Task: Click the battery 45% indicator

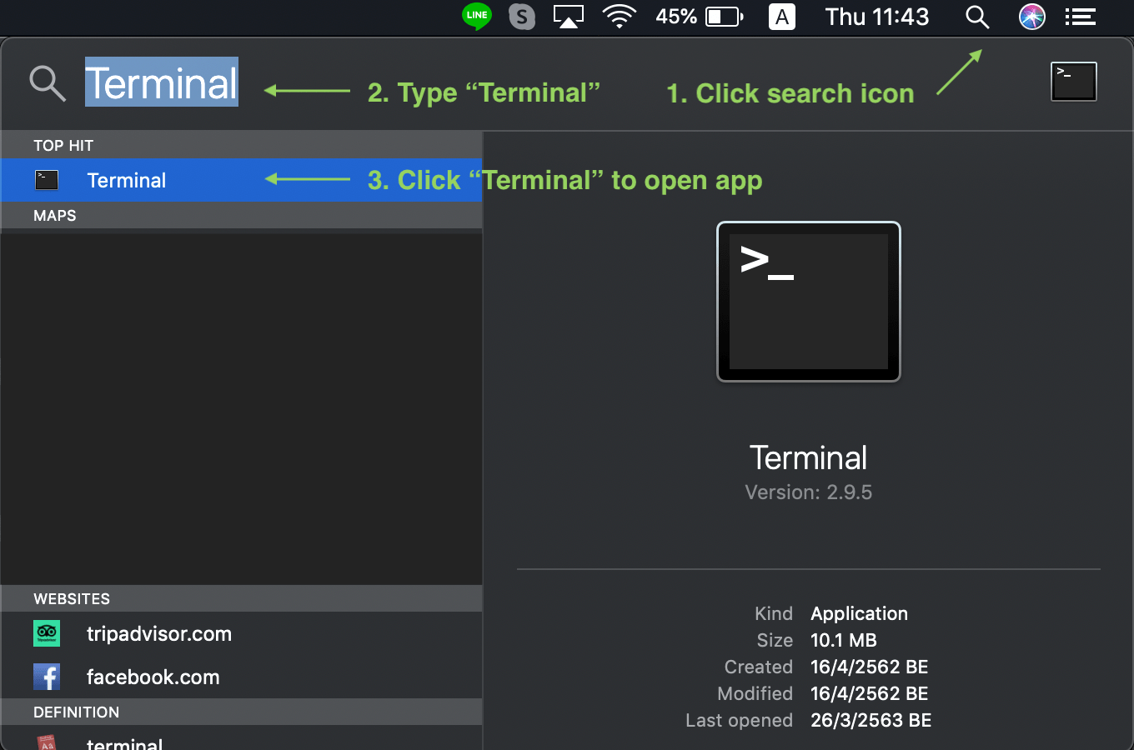Action: [699, 17]
